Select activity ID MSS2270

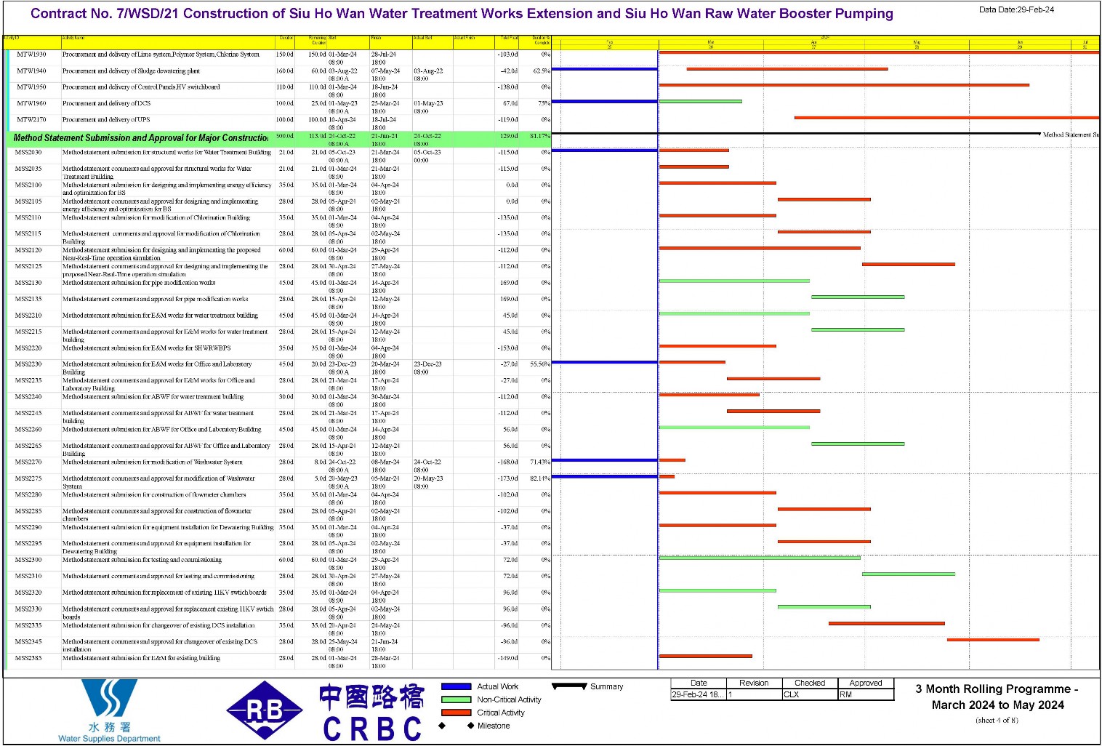coord(28,462)
